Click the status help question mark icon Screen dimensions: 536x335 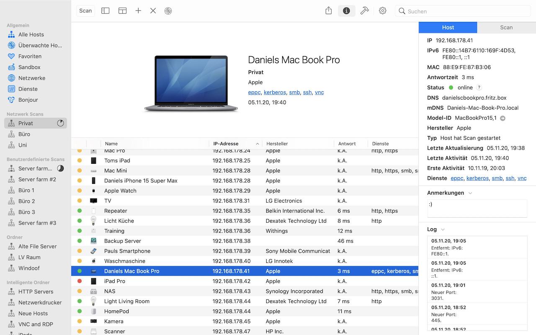[x=479, y=88]
